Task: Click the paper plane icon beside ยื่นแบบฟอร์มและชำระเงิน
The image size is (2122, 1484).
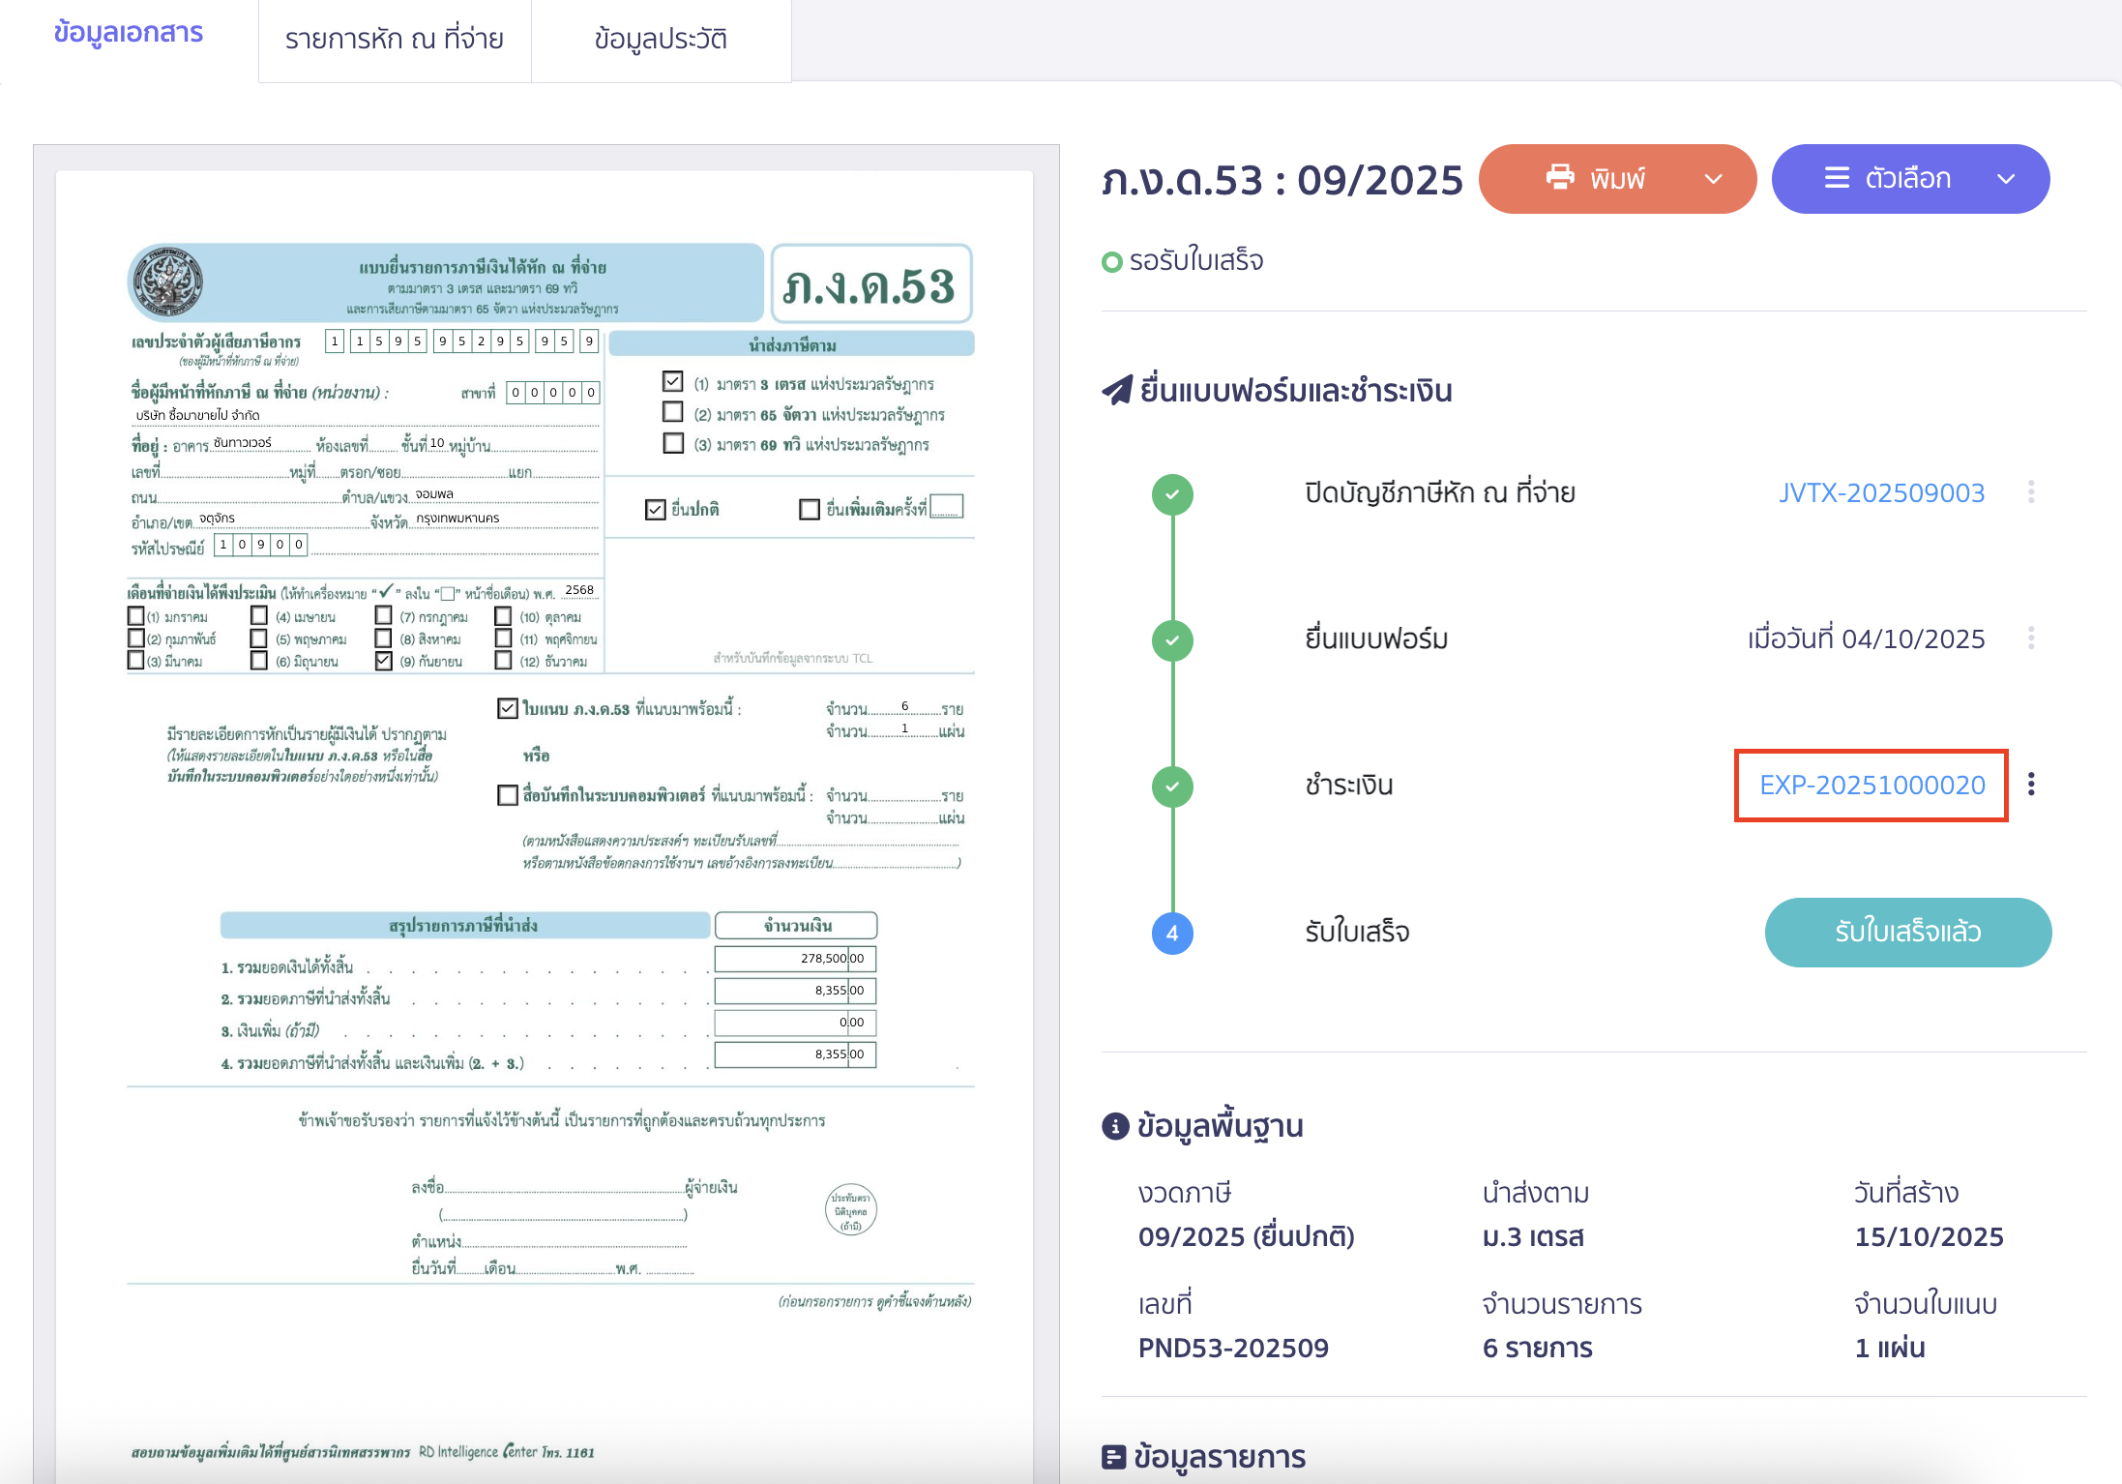Action: point(1118,388)
